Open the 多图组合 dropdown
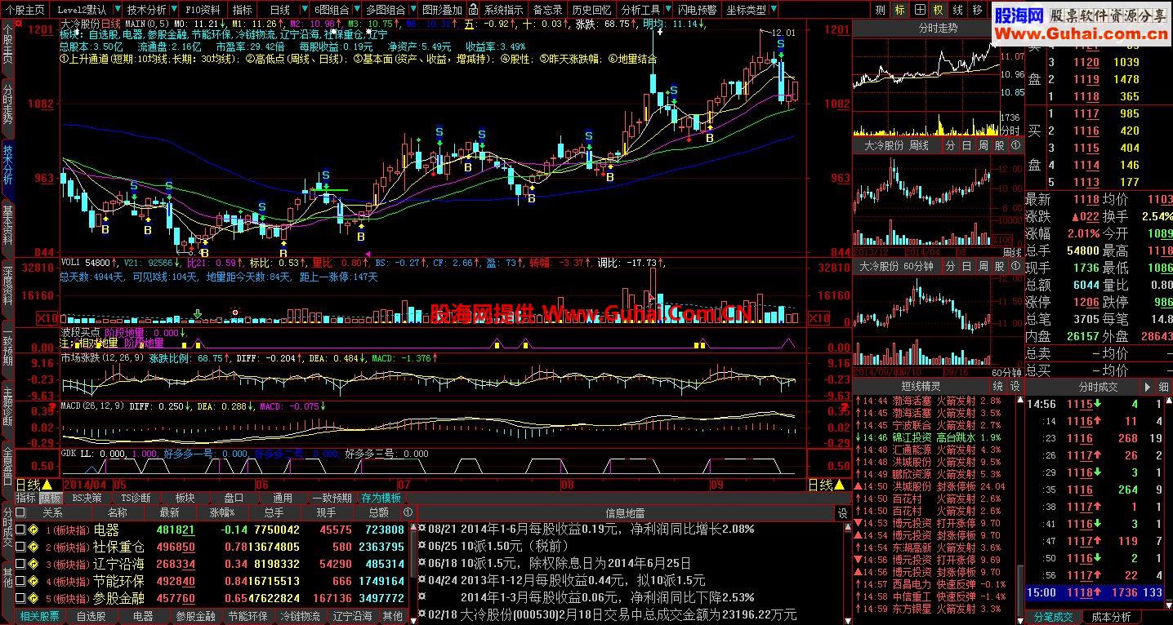 (x=389, y=10)
